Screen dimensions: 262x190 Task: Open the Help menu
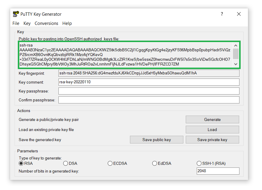click(x=67, y=23)
